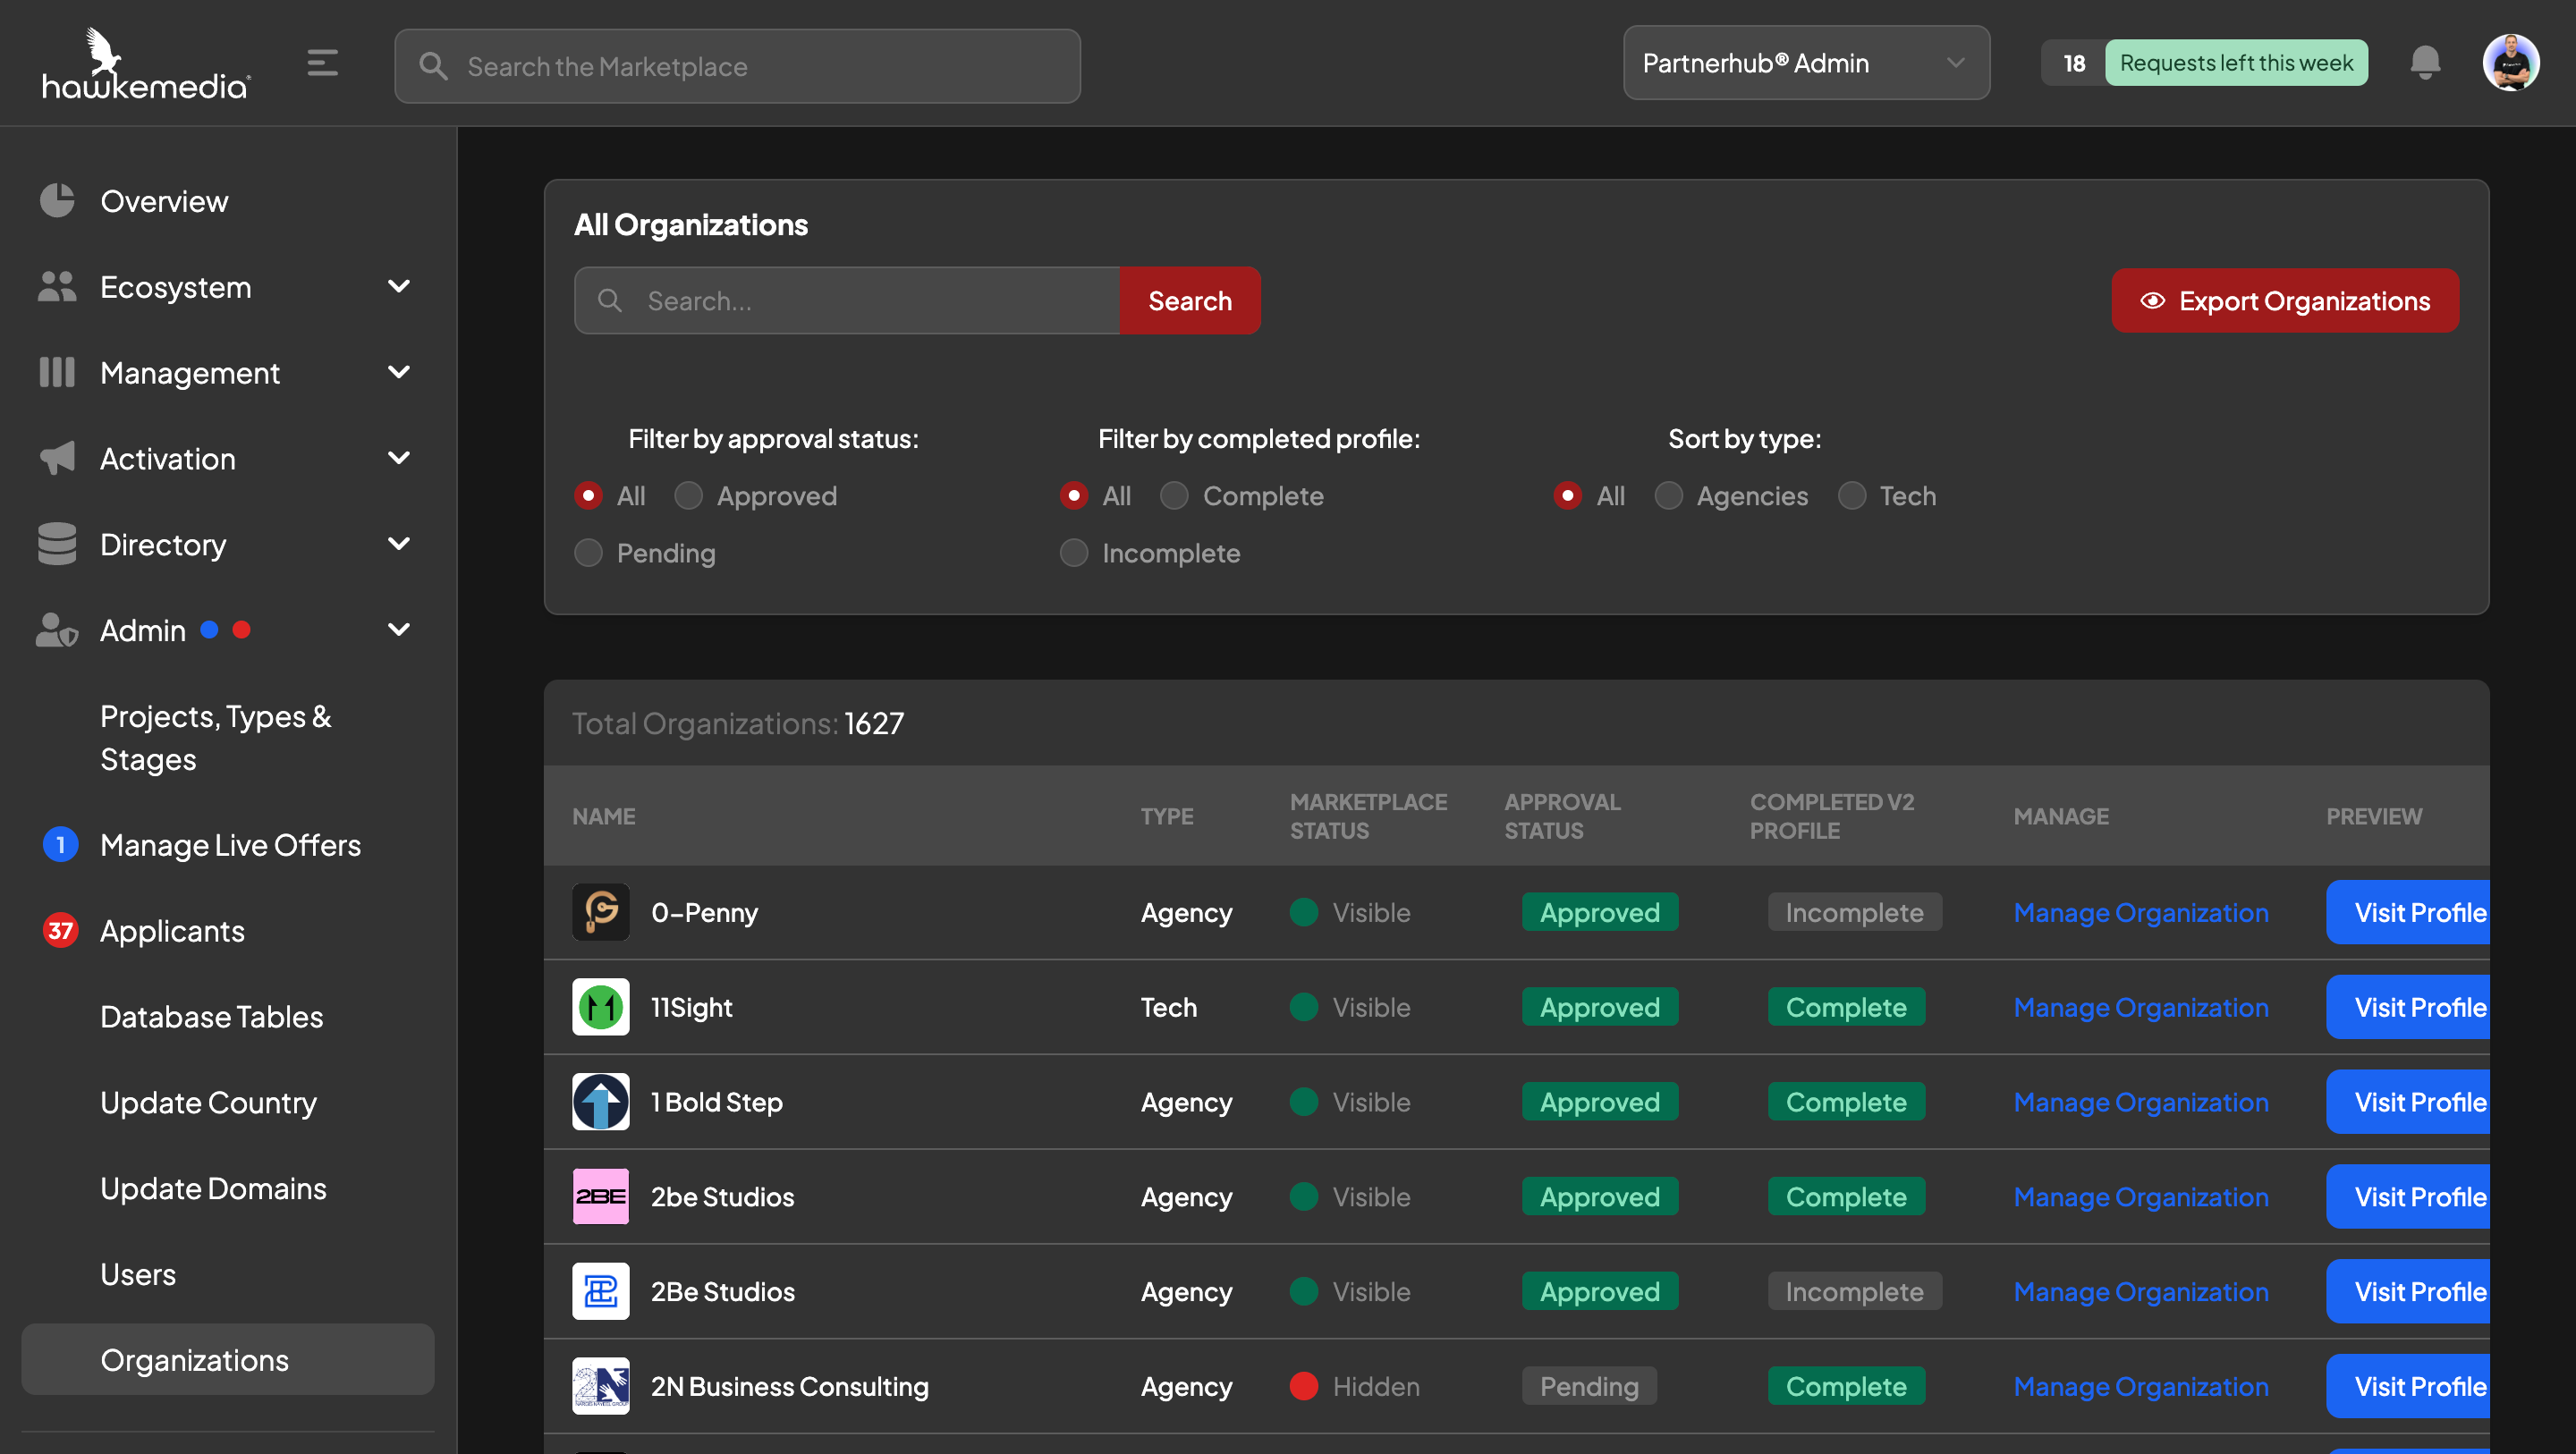Collapse sidebar with hamburger menu icon

coord(322,63)
